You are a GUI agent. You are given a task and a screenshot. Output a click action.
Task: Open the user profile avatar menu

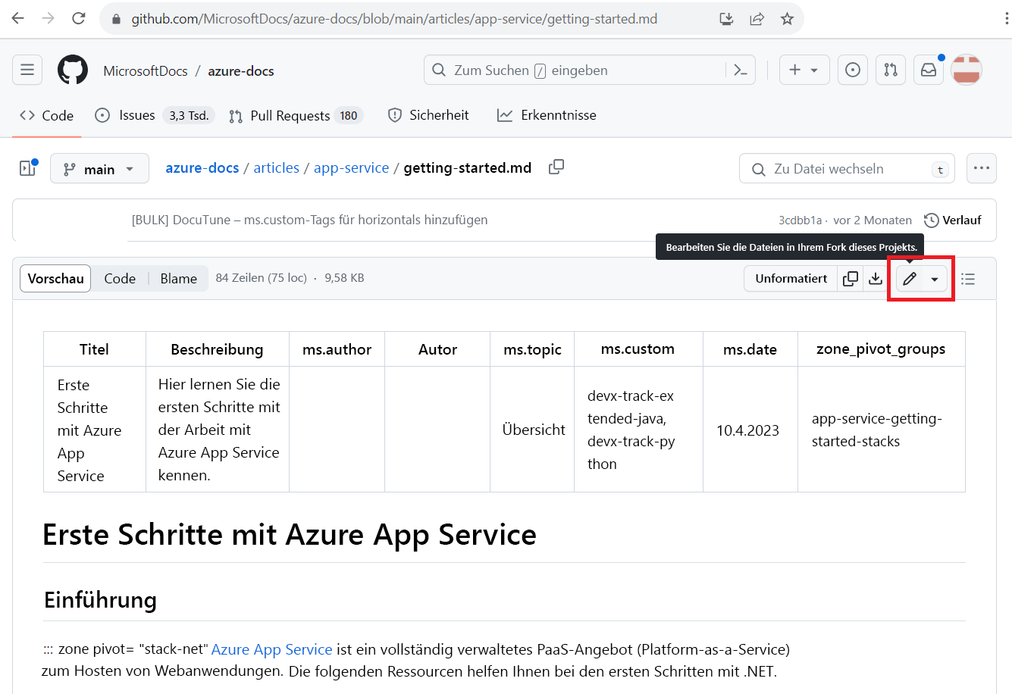click(967, 70)
